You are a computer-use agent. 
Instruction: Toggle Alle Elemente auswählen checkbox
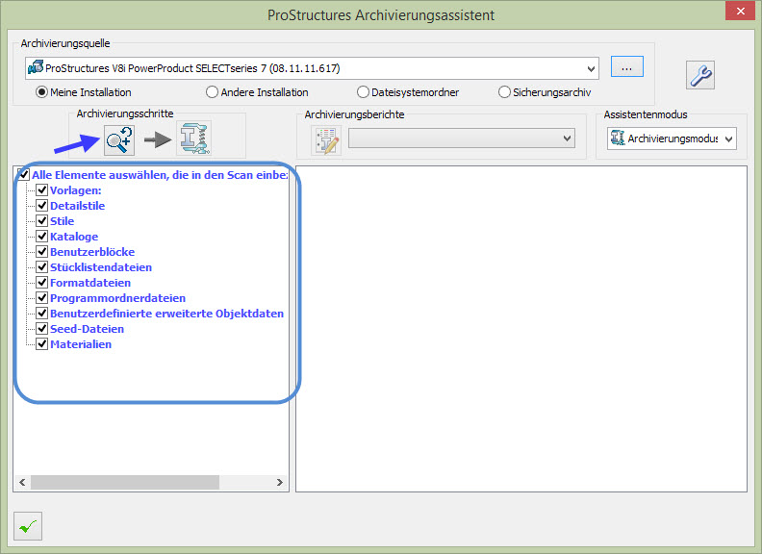coord(23,174)
